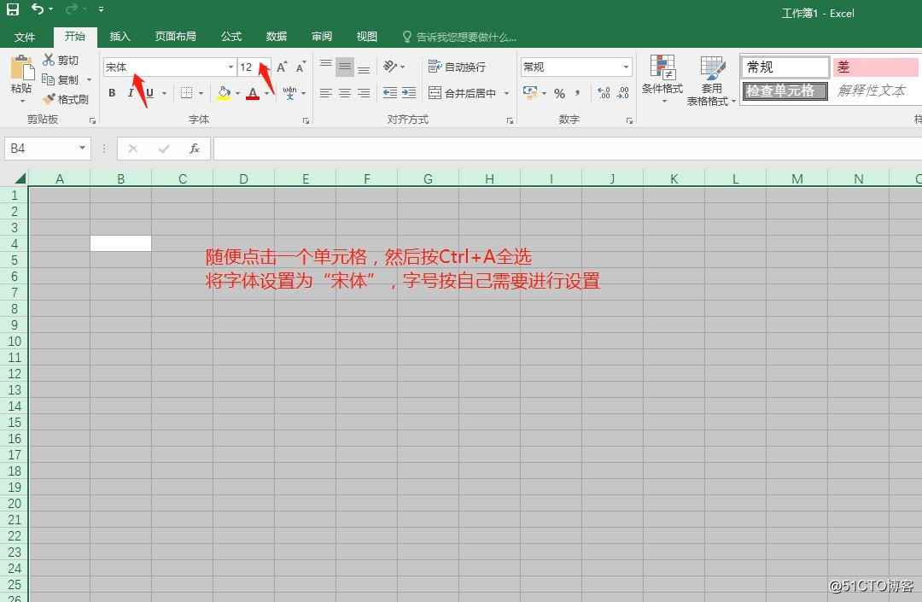Click the accounting number format icon
This screenshot has width=922, height=602.
[530, 93]
